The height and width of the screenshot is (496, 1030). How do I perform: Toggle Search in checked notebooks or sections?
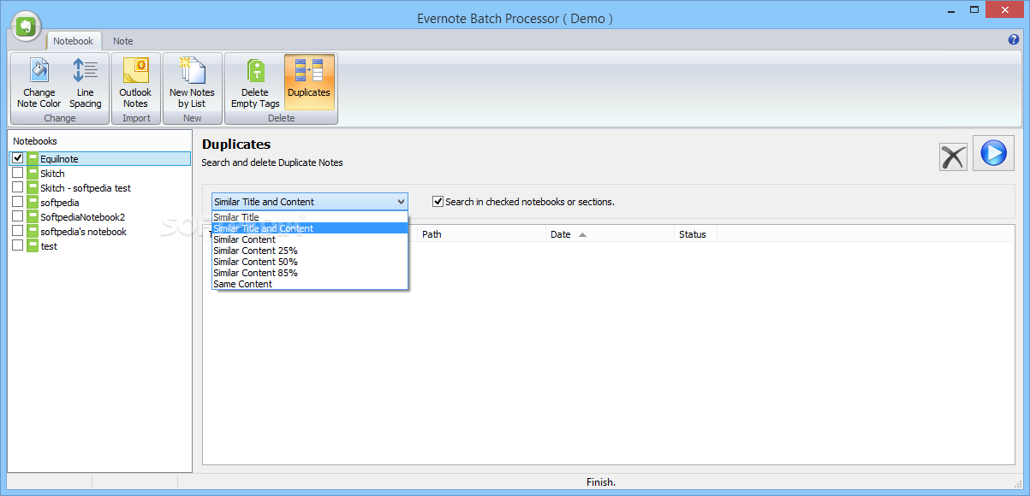point(438,202)
